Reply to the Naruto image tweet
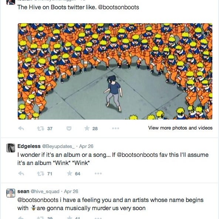The height and width of the screenshot is (219, 219). 21,128
